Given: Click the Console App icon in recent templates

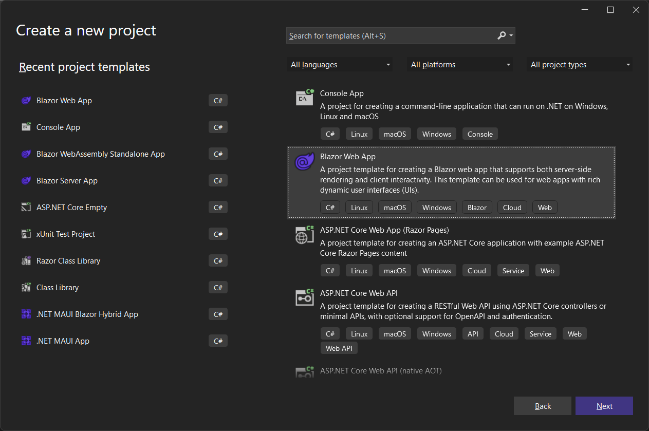Looking at the screenshot, I should pyautogui.click(x=26, y=127).
